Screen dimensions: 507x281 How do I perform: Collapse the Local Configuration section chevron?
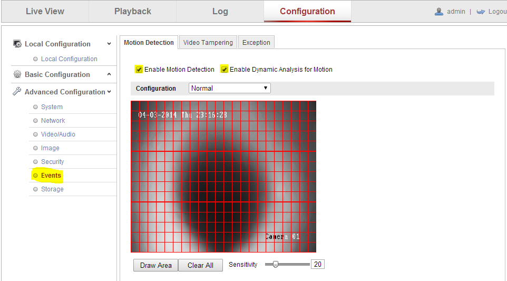pos(109,44)
